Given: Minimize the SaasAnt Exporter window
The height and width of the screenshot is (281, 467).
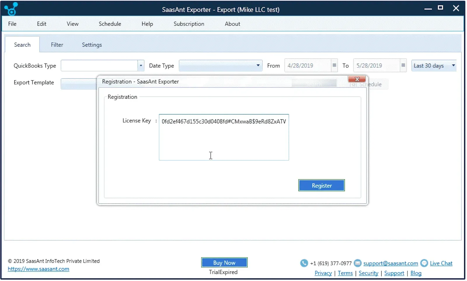Looking at the screenshot, I should (x=428, y=9).
